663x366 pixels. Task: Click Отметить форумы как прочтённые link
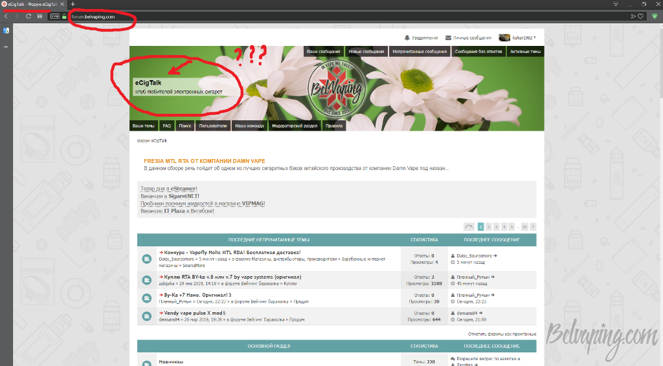[502, 334]
